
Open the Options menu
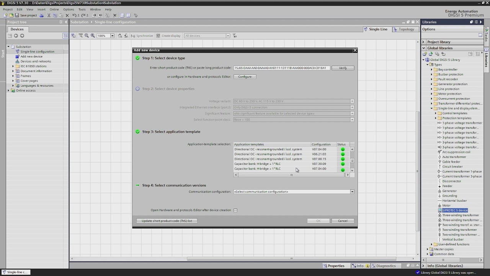tap(69, 10)
